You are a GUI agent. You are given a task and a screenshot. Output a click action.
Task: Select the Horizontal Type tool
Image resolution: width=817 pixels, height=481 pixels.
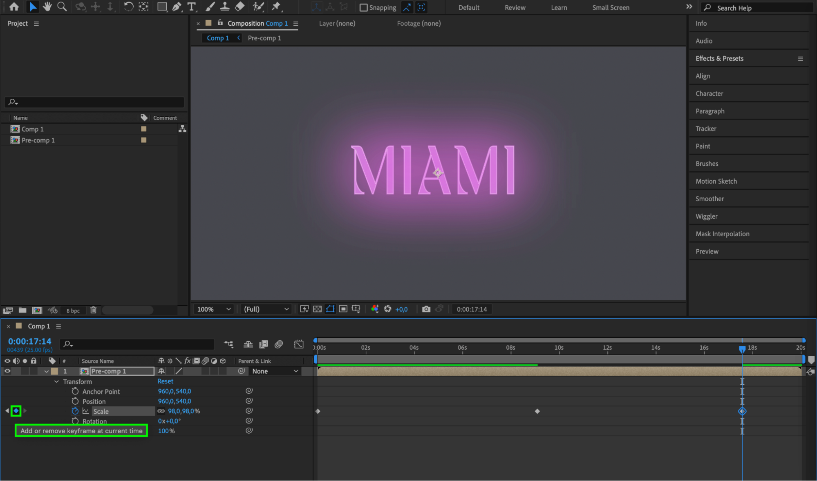coord(191,7)
